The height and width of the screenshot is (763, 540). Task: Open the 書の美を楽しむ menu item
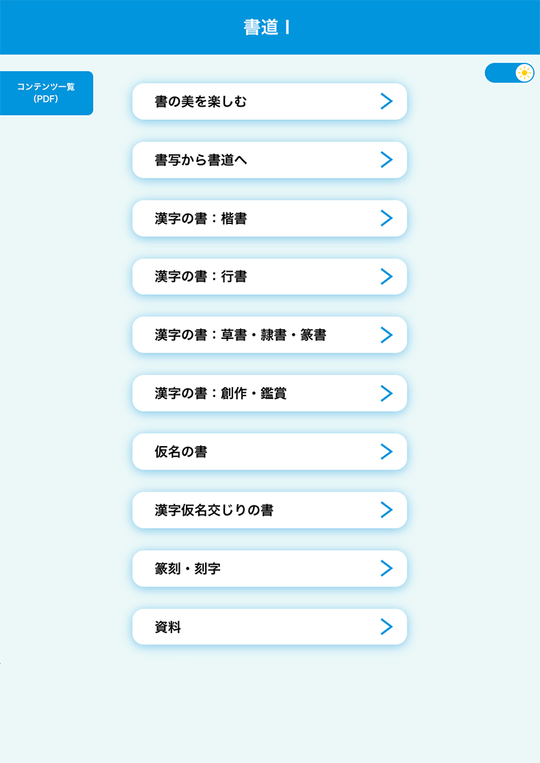[200, 102]
